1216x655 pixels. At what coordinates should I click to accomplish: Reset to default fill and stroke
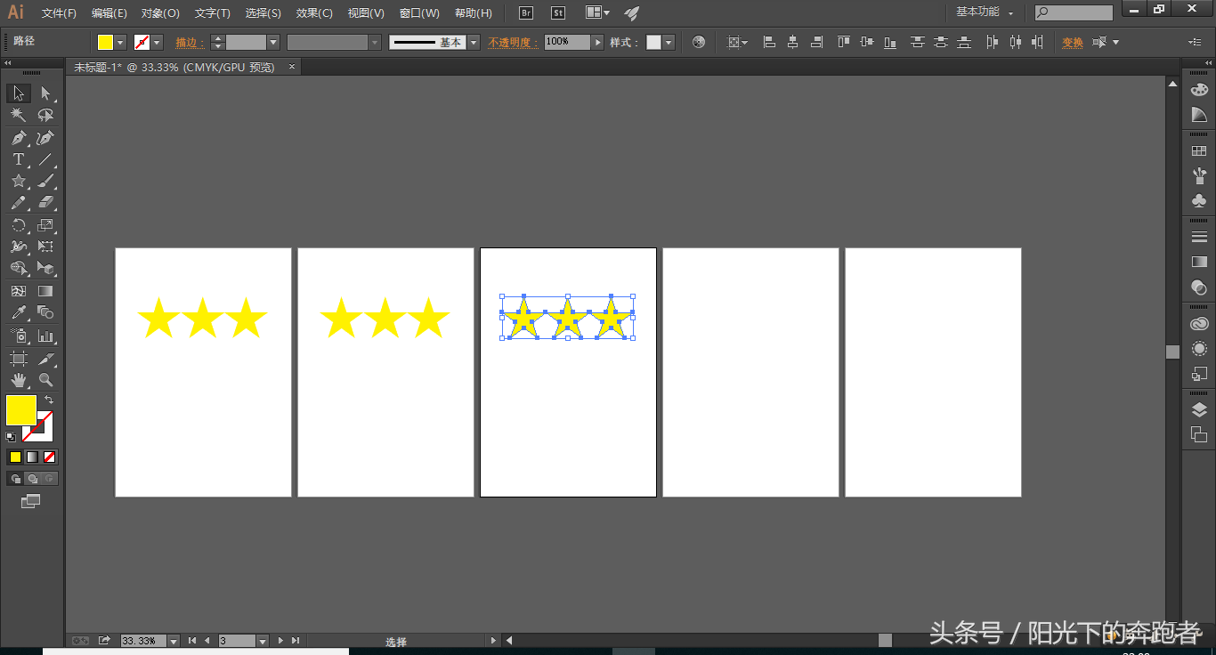pos(11,436)
